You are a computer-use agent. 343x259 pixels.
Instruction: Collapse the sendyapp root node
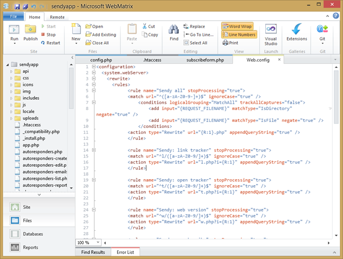(x=8, y=65)
